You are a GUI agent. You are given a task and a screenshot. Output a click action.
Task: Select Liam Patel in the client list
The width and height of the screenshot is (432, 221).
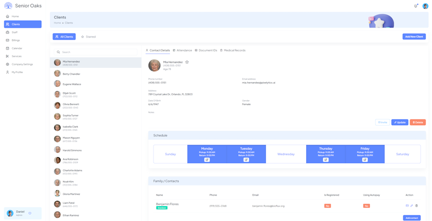pos(96,205)
